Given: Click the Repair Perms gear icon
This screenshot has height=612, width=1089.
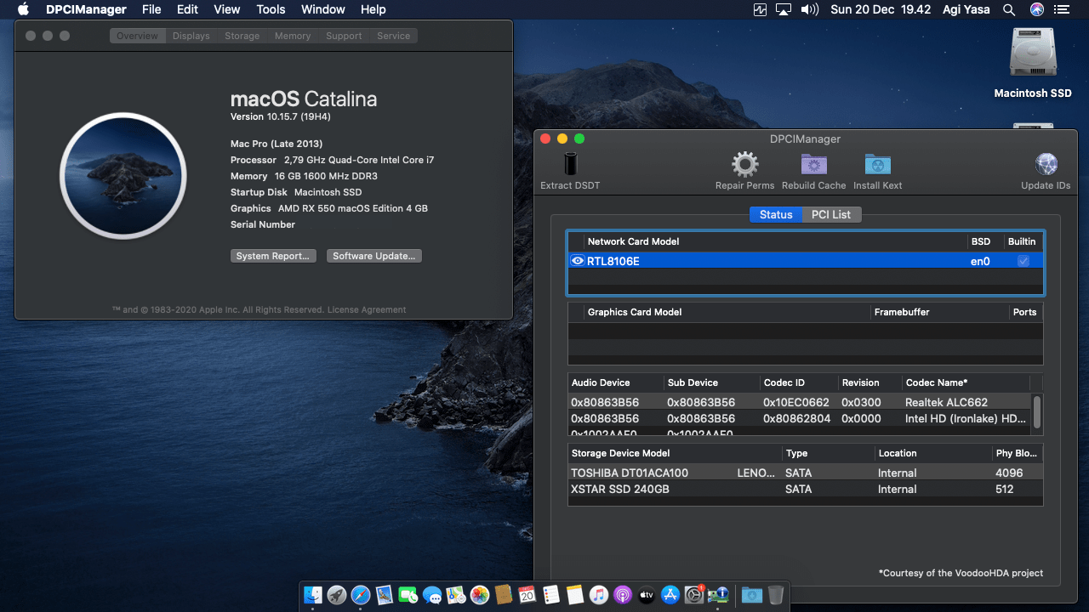Looking at the screenshot, I should pyautogui.click(x=744, y=164).
